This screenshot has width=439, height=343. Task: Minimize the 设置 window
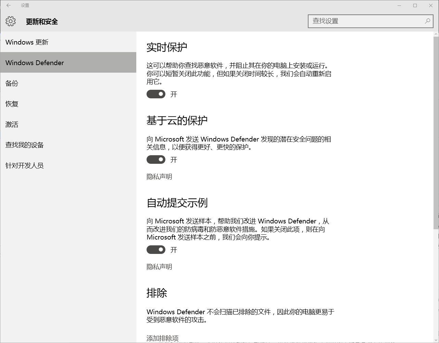click(399, 5)
